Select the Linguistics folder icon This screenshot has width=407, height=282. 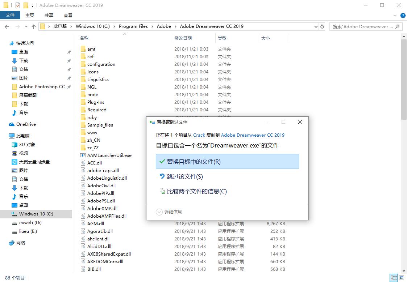83,79
